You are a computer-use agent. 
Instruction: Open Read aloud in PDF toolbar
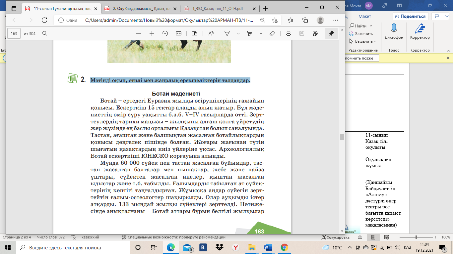[x=211, y=33]
